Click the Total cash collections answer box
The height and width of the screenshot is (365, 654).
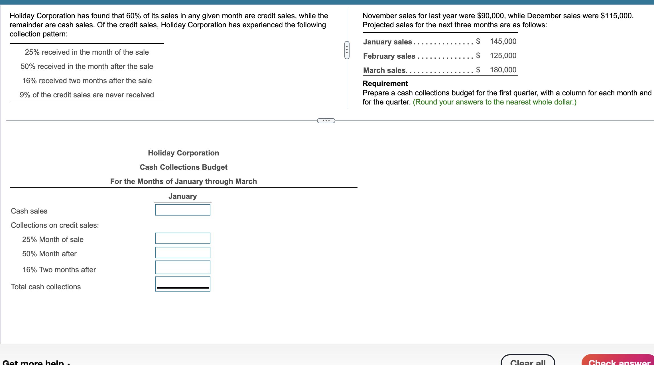[x=182, y=284]
